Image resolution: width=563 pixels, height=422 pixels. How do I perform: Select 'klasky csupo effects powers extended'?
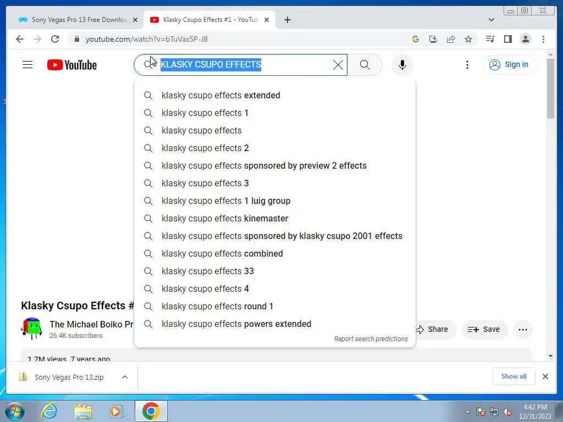coord(275,324)
